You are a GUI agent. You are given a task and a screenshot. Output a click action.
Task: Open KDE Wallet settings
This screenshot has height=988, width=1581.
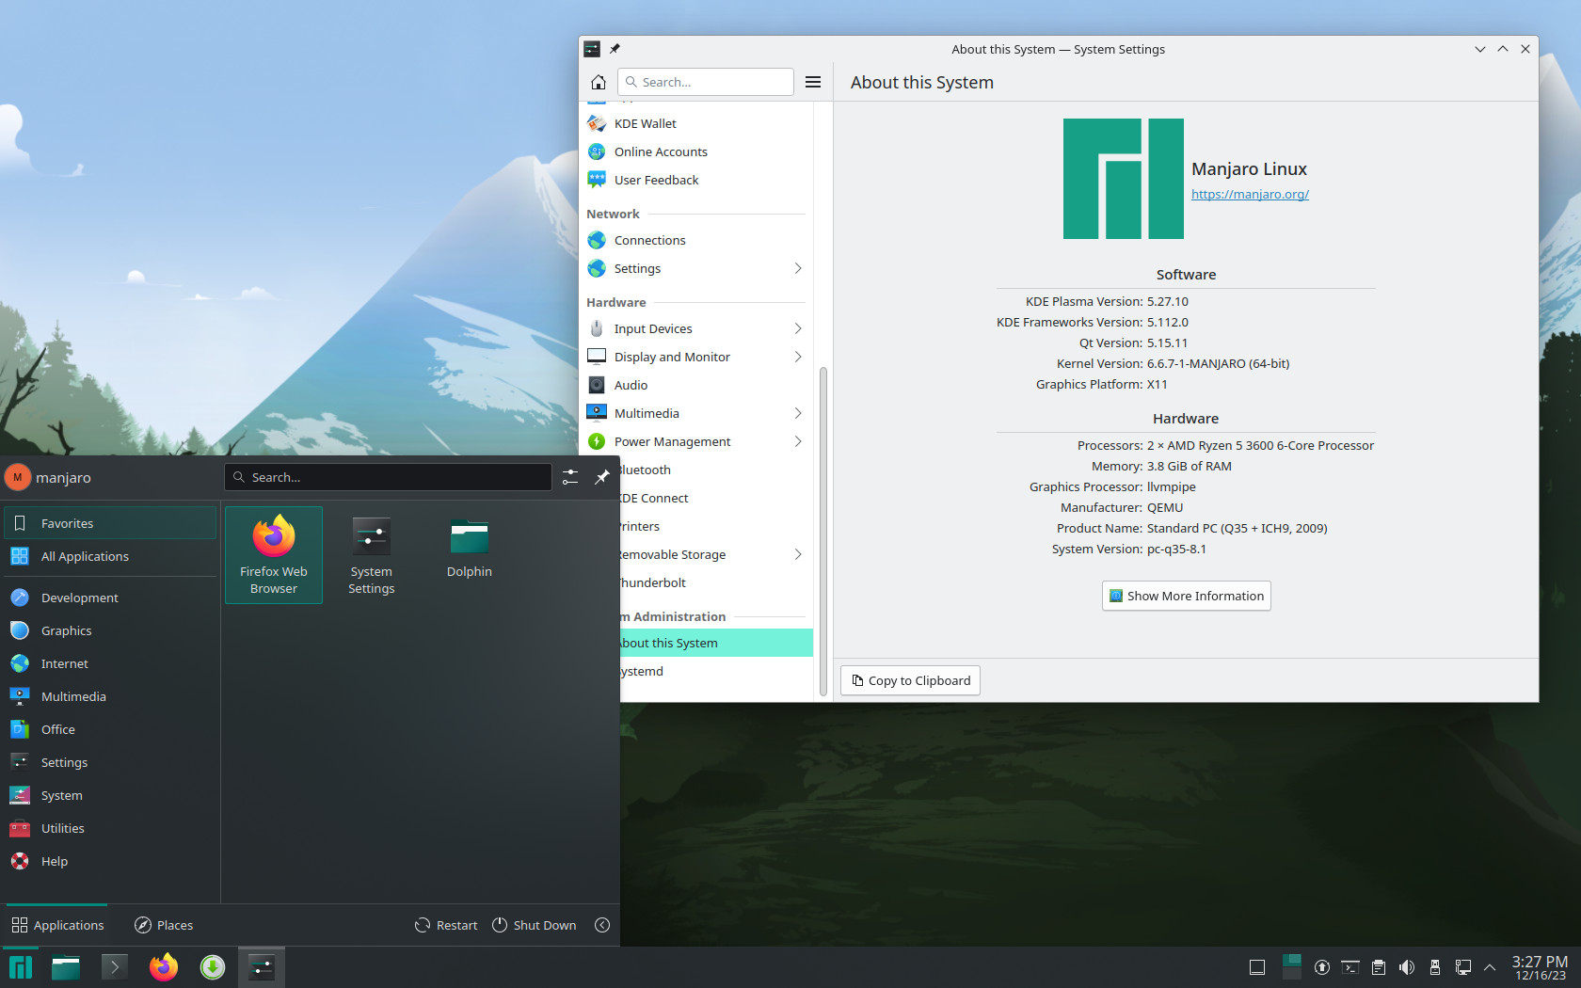click(696, 123)
